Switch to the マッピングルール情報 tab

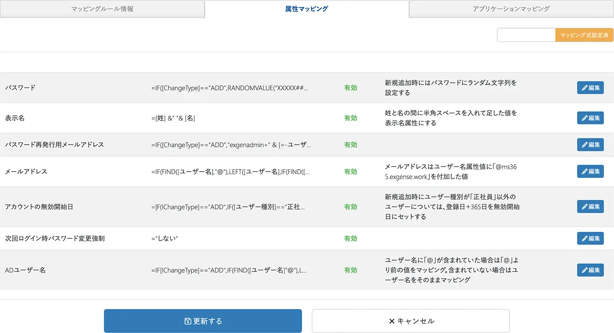(102, 9)
